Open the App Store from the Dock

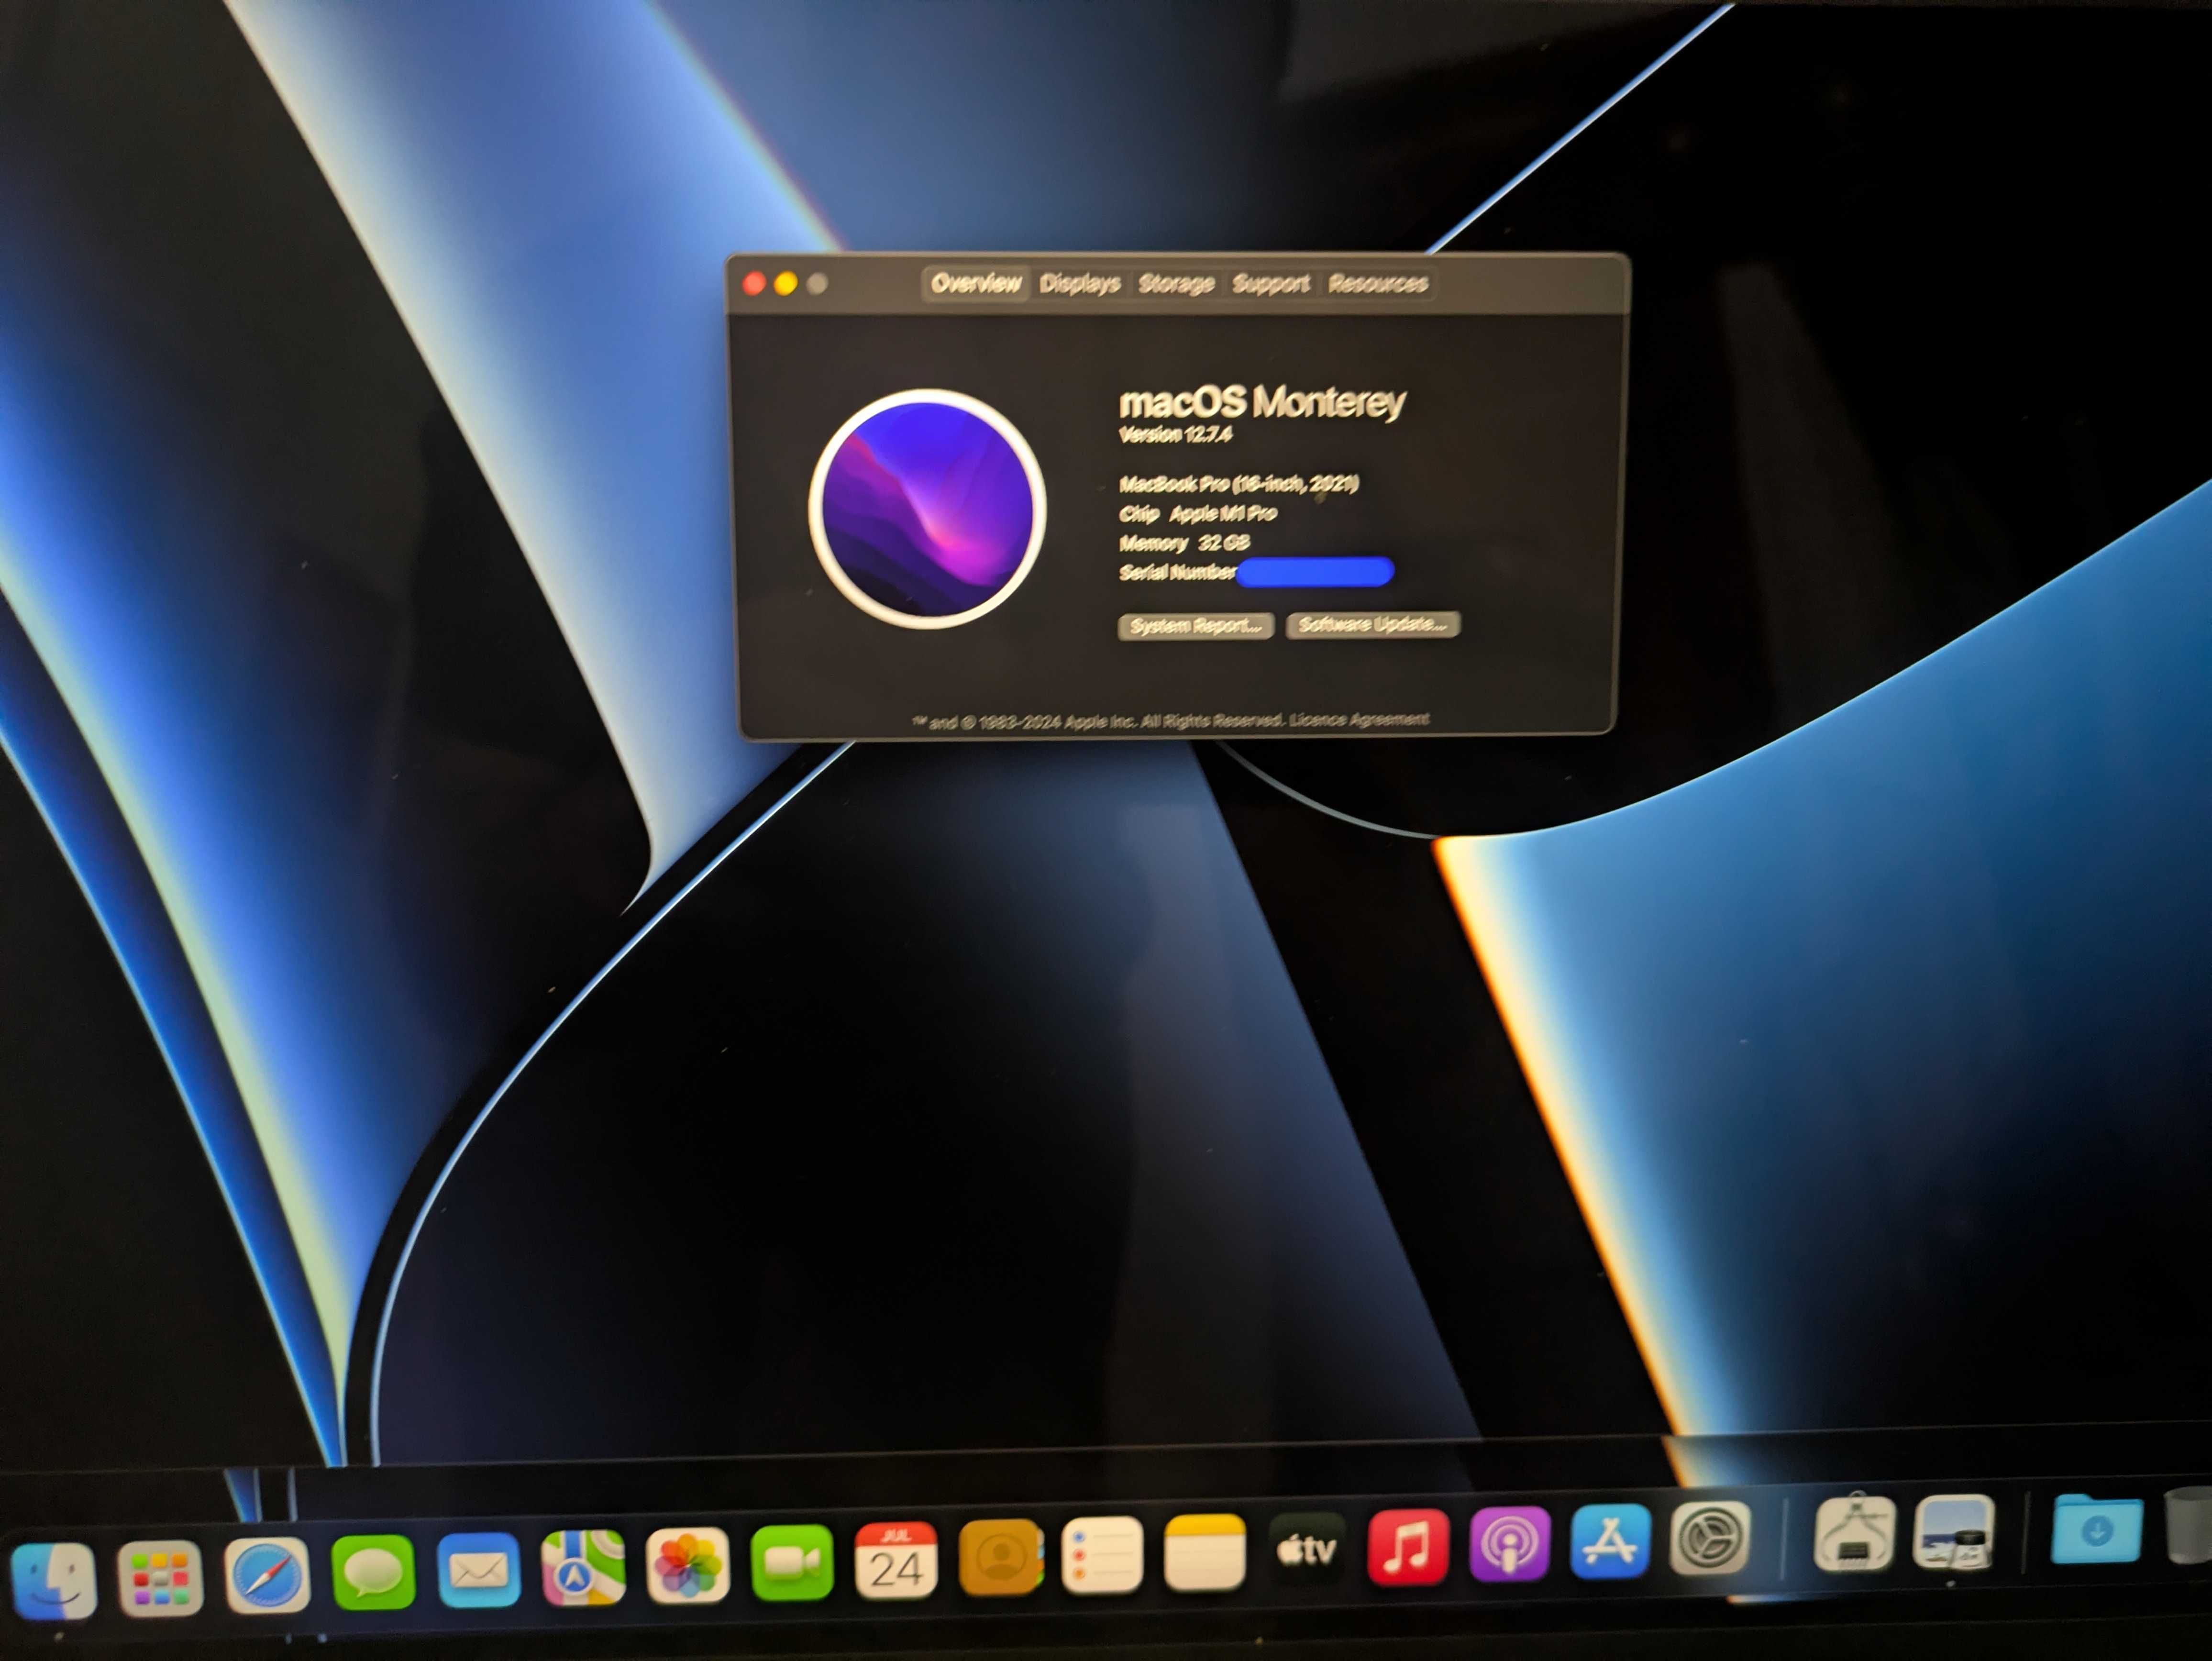[1610, 1542]
